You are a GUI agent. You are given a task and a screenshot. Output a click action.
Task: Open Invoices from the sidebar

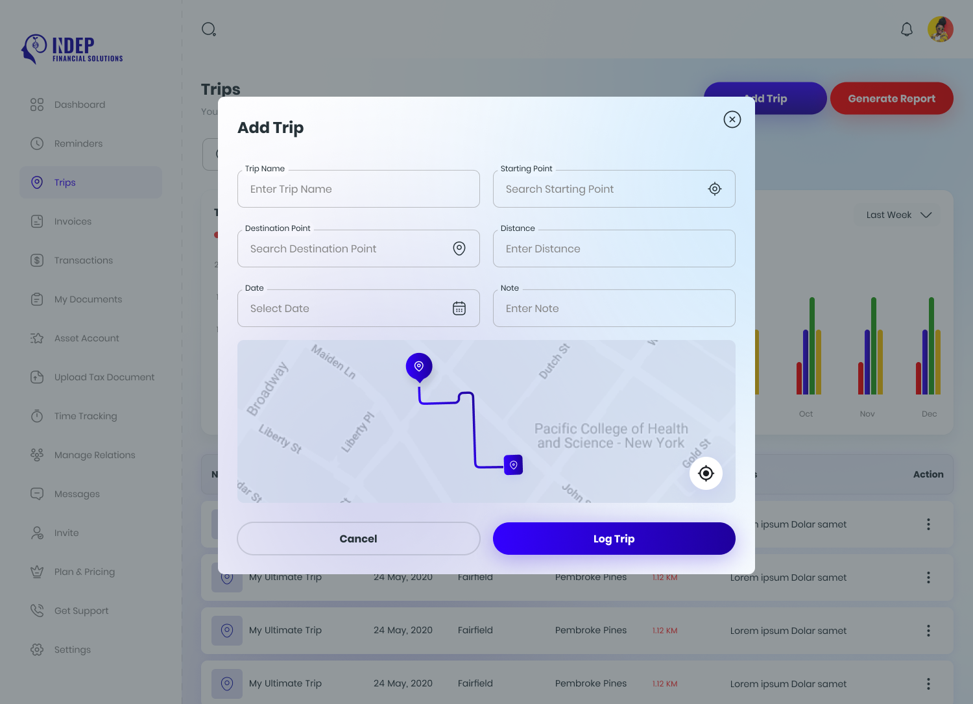73,221
